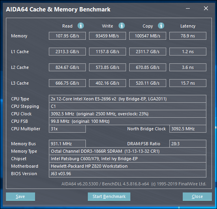
Task: Click the CPU Clock value 3092.5 MHz overclock
Action: click(x=128, y=114)
